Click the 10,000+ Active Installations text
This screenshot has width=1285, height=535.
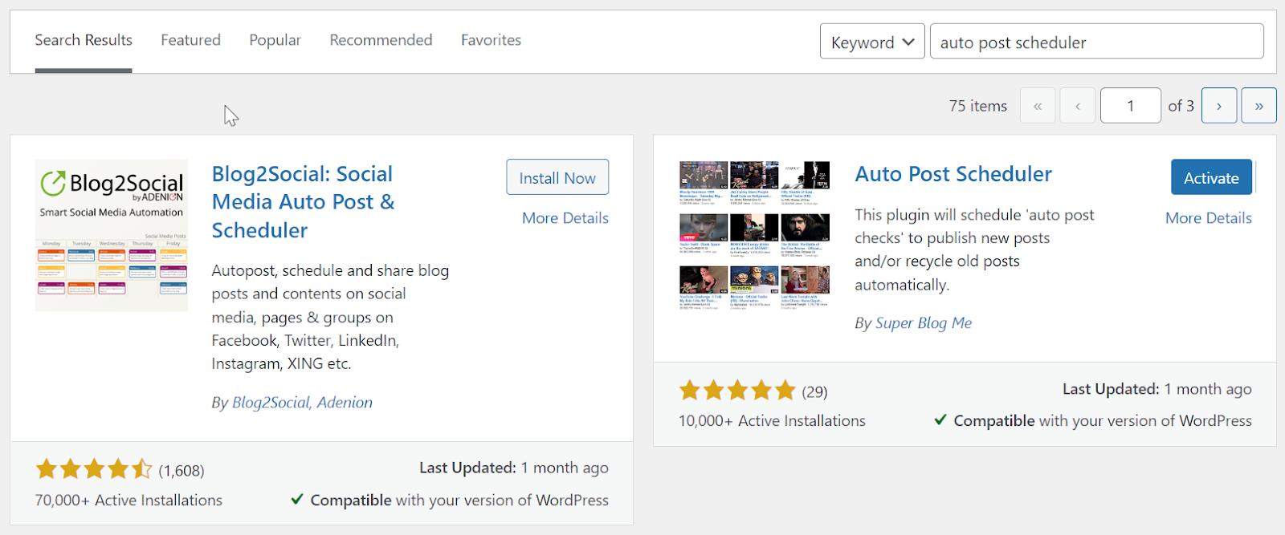[772, 421]
